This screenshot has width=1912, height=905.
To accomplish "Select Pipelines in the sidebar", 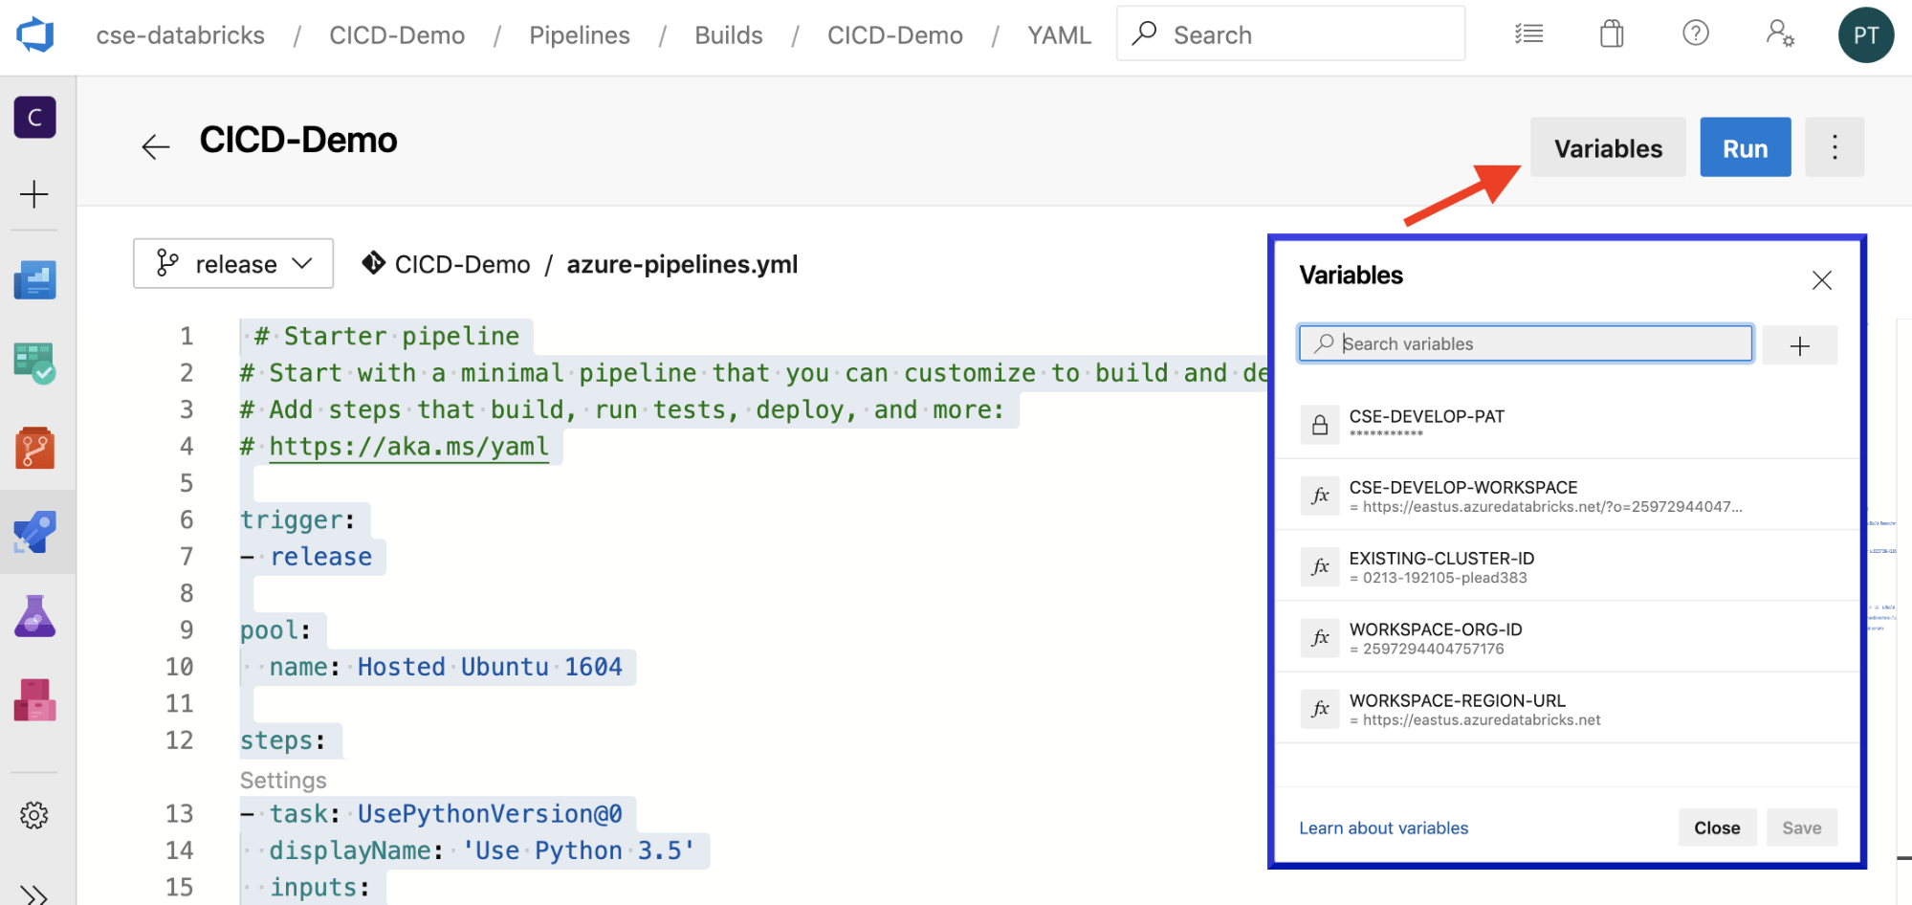I will click(x=34, y=533).
